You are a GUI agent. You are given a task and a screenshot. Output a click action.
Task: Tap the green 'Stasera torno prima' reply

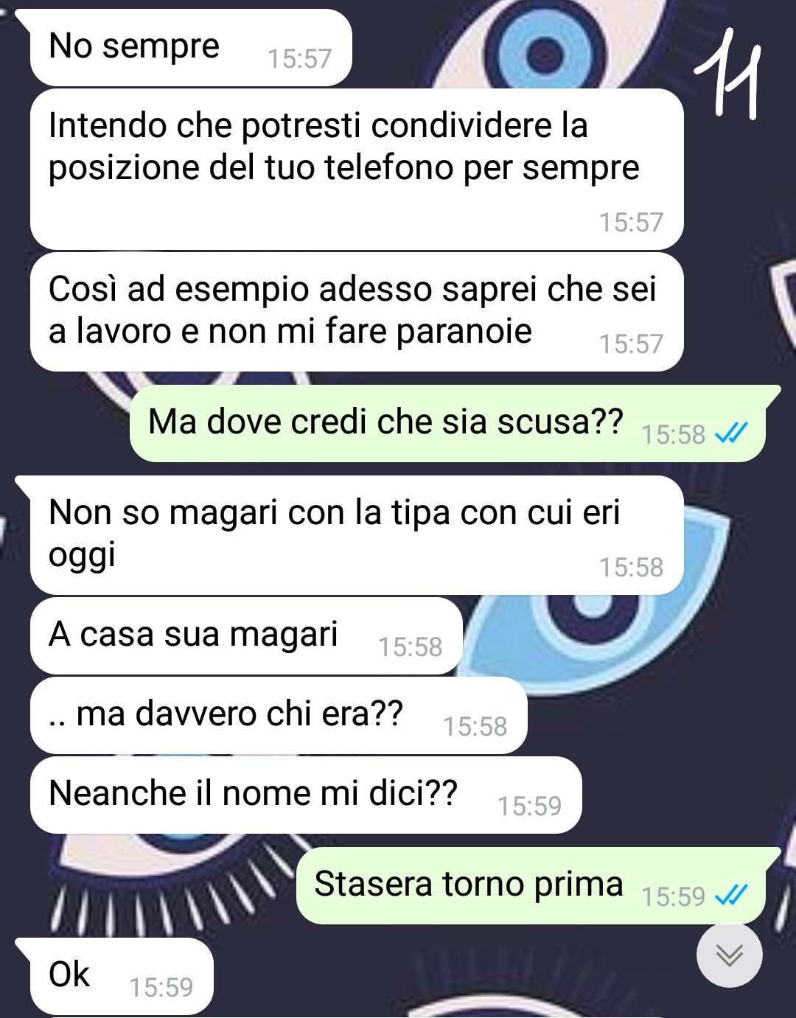click(531, 885)
